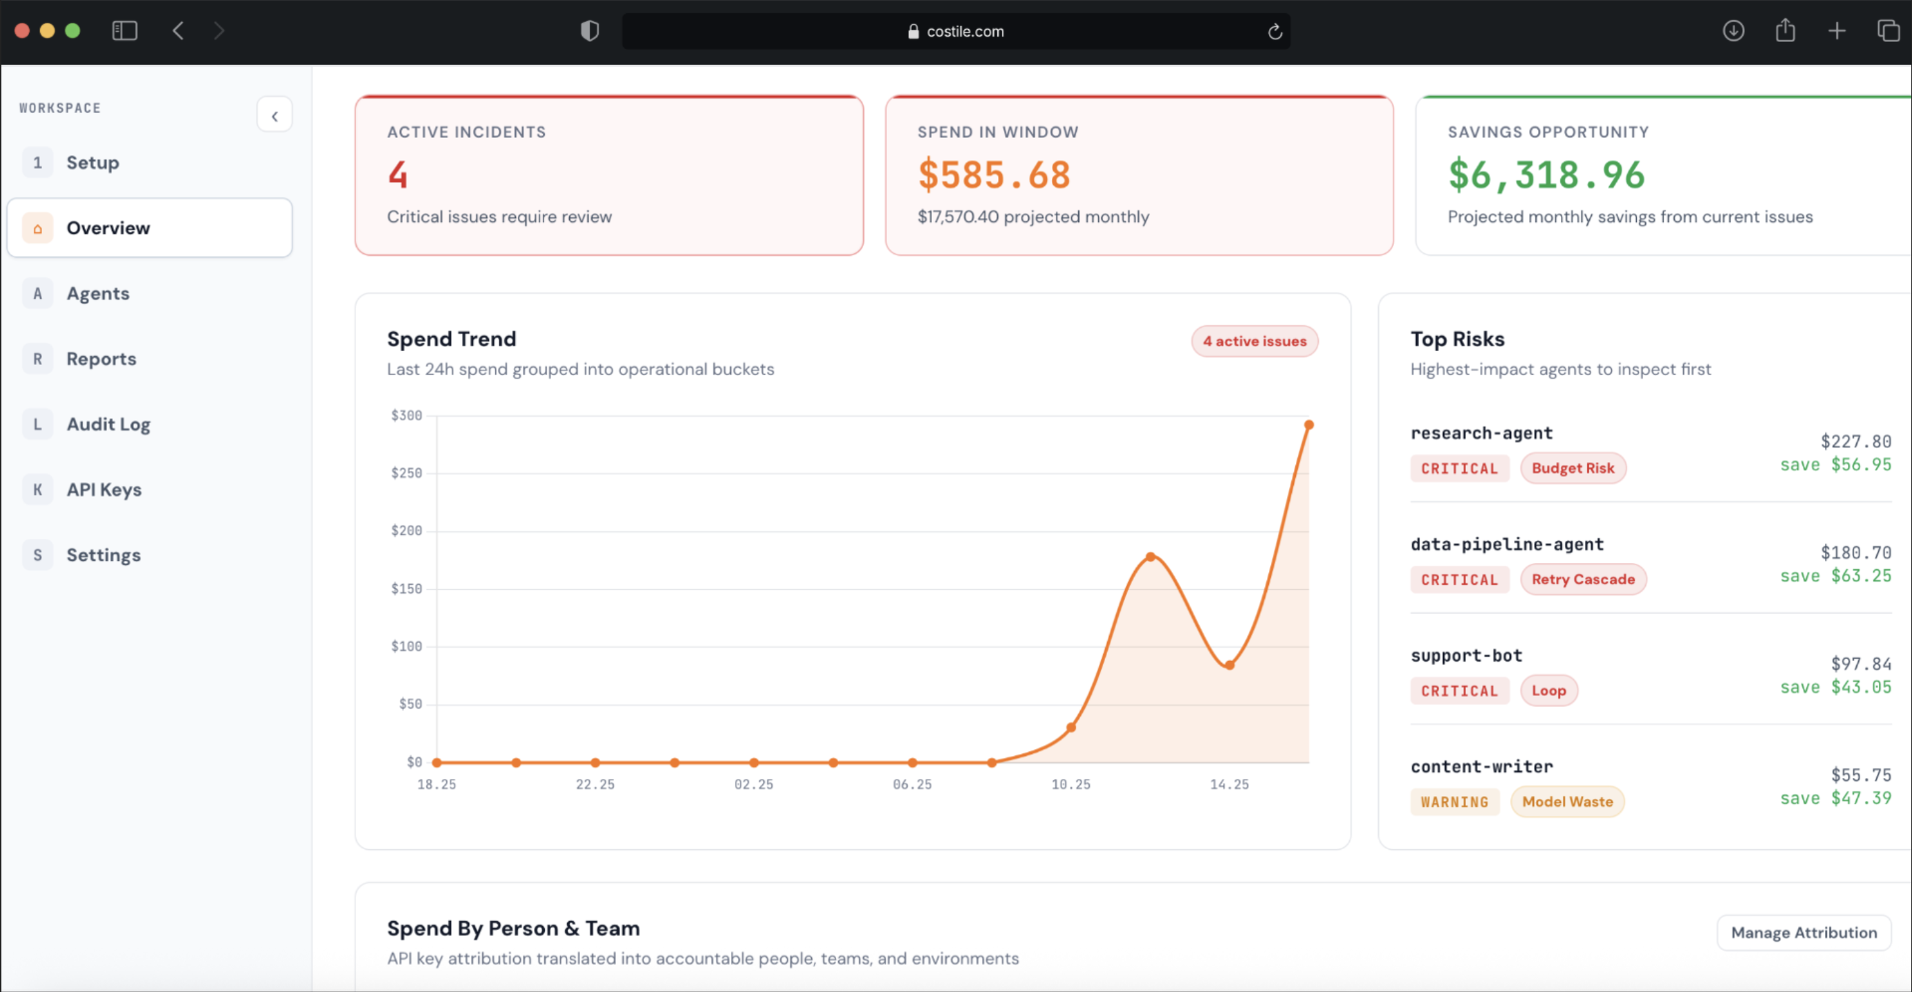
Task: Click the Audit Log L icon
Action: [x=37, y=424]
